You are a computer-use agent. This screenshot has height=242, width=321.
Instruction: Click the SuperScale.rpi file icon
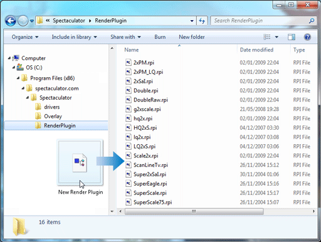(129, 193)
